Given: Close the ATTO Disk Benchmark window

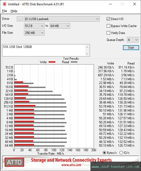Looking at the screenshot, I should 135,4.
